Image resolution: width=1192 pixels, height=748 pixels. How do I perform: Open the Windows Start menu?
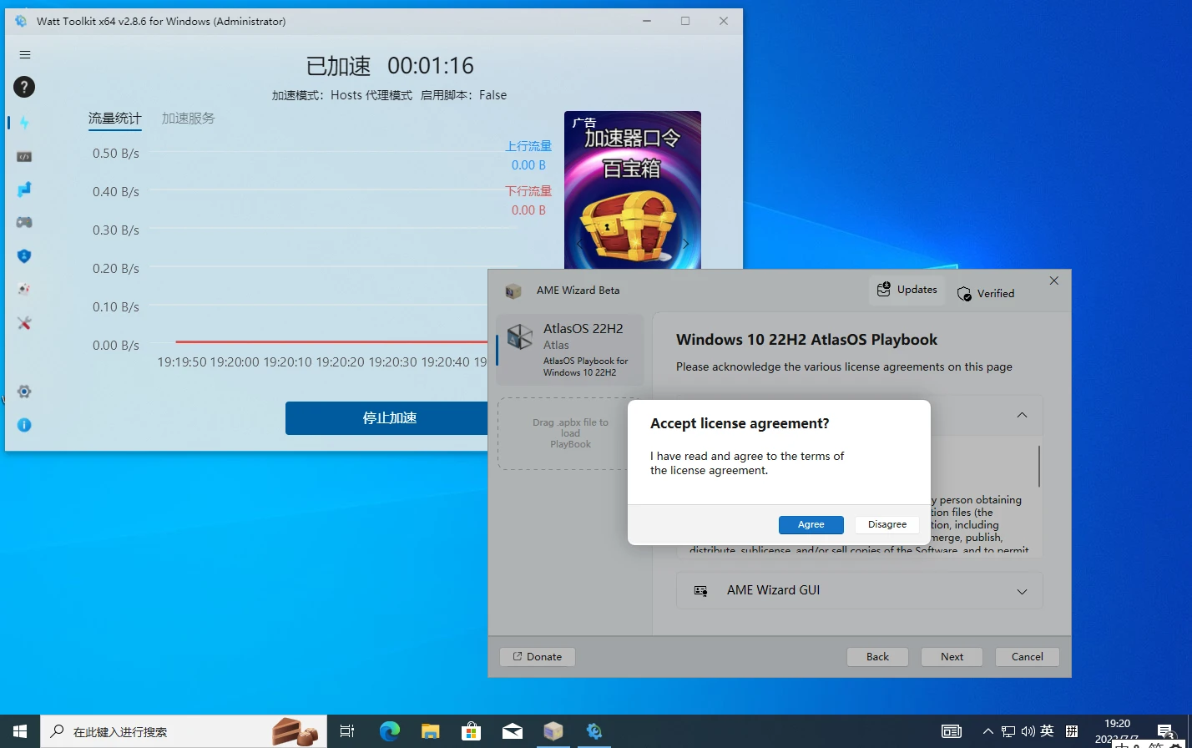20,731
